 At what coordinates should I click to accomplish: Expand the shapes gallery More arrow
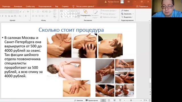[78, 17]
